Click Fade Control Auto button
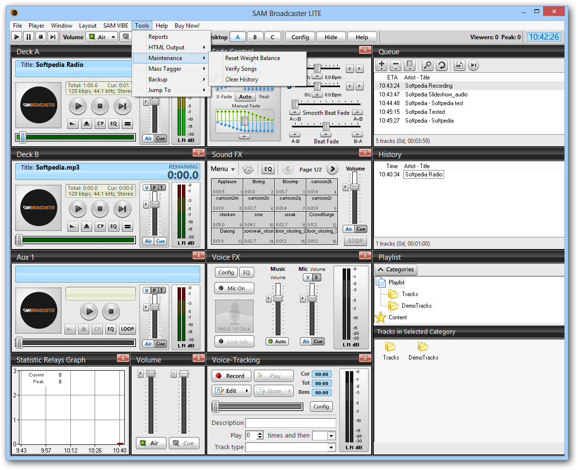This screenshot has width=578, height=470. click(245, 97)
